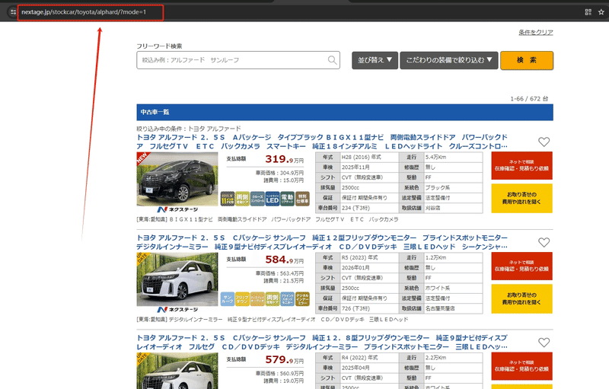Viewport: 609px width, 389px height.
Task: Click the 条件をクリア link
Action: tap(536, 32)
